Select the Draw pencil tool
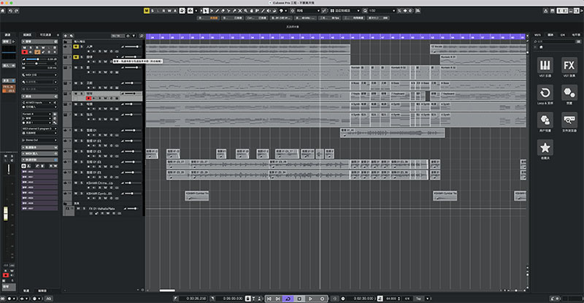The height and width of the screenshot is (303, 584). (217, 11)
